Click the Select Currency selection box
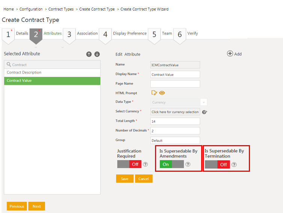283x213 pixels. coord(175,112)
